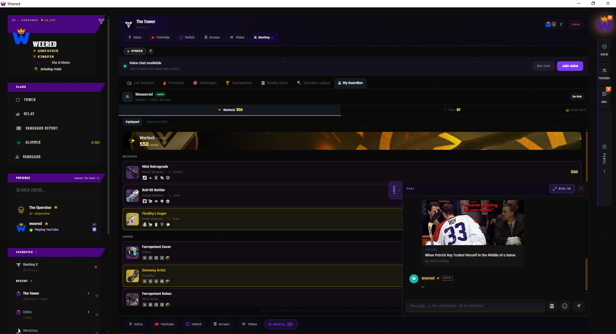
Task: Click the last perk icon of Finality's Auger
Action: click(168, 225)
